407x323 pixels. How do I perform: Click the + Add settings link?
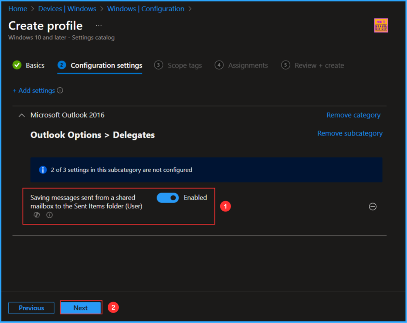(x=34, y=90)
